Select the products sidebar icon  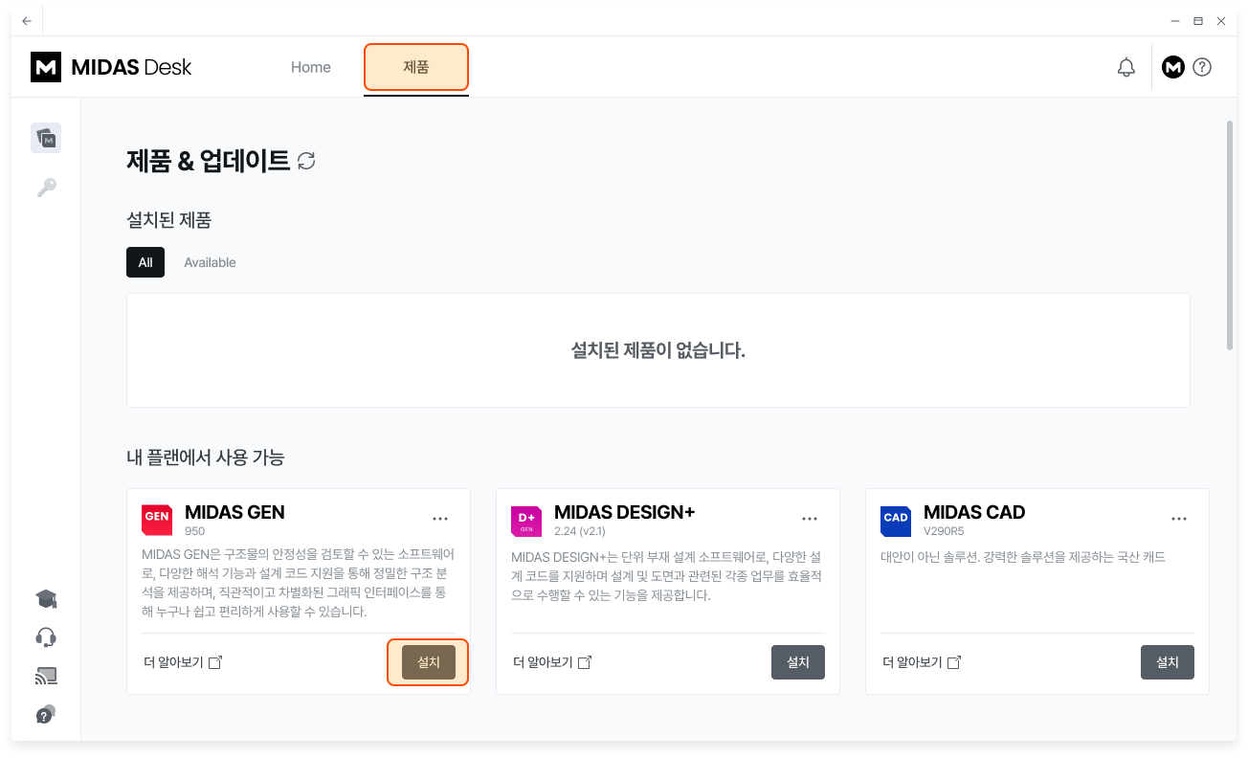tap(46, 139)
